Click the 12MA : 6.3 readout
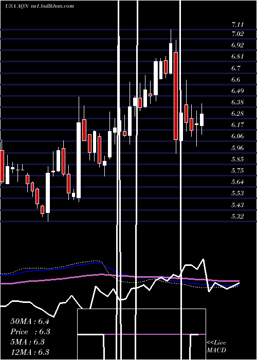 (x=30, y=352)
